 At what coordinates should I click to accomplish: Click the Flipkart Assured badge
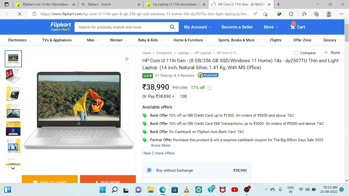(208, 75)
